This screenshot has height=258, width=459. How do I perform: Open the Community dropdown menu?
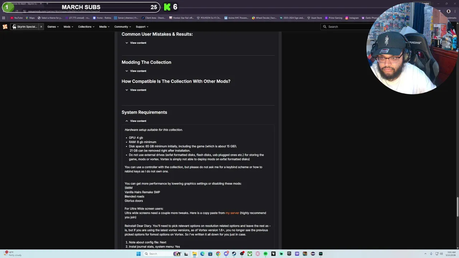point(122,27)
